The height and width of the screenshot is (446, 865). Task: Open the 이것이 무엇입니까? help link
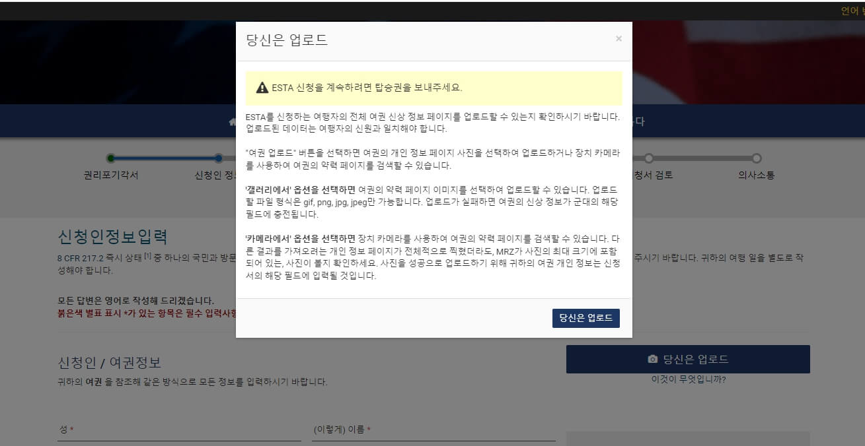(x=687, y=379)
